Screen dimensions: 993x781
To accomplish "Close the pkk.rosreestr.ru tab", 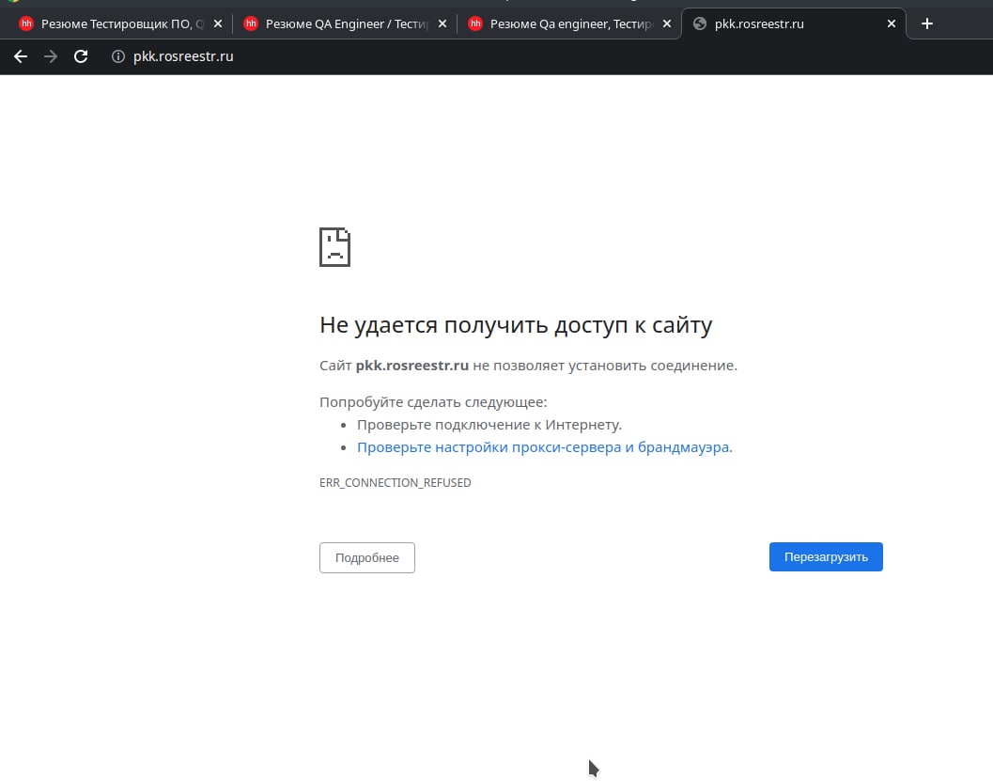I will click(x=891, y=23).
